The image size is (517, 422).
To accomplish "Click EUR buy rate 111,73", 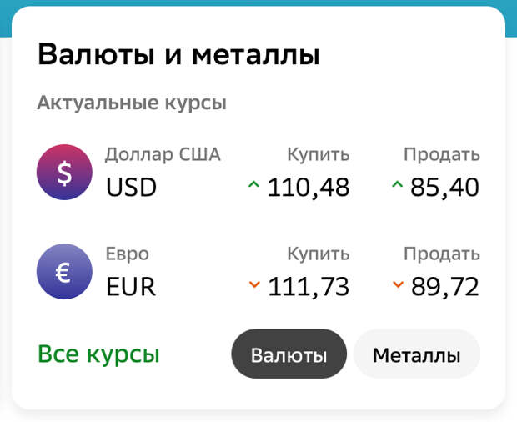I will point(308,287).
